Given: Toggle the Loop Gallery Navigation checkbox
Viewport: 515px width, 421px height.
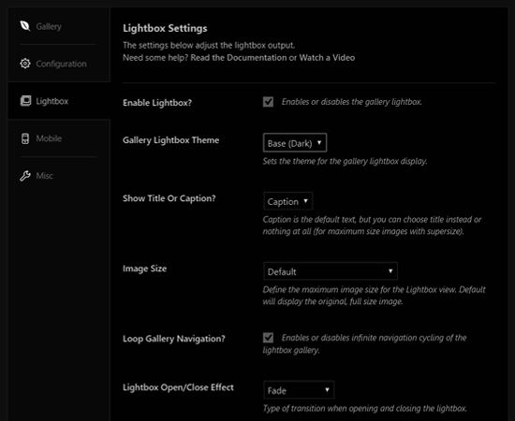Looking at the screenshot, I should coord(268,338).
